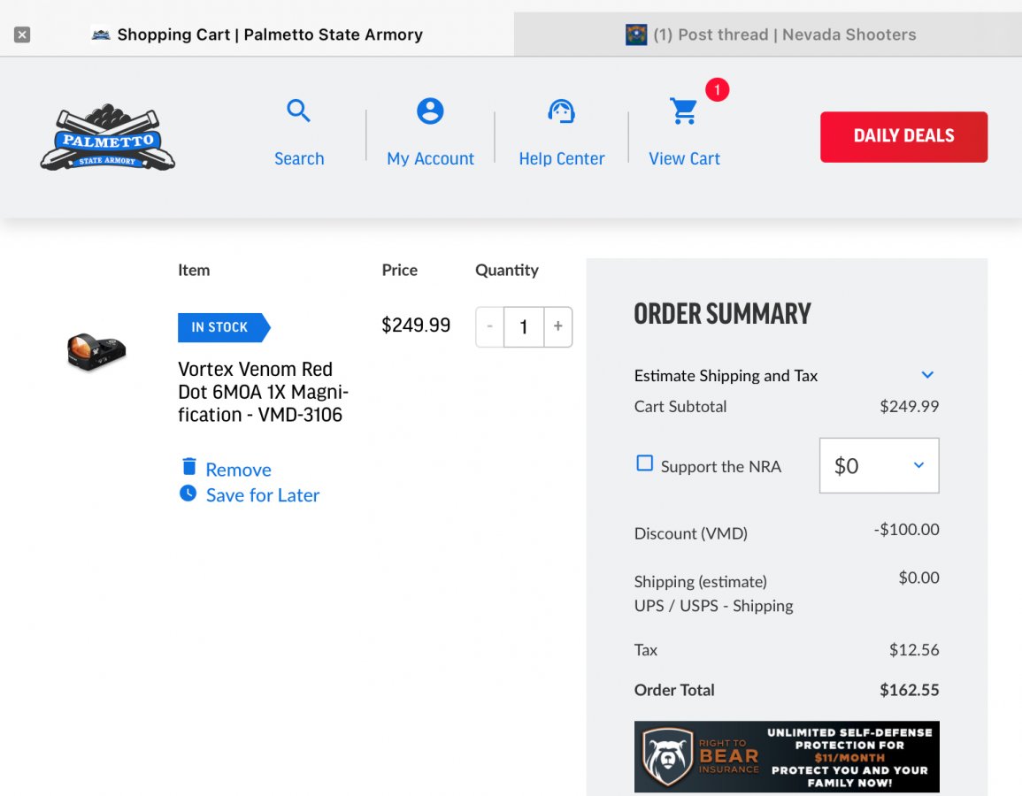Click the Vortex Venom product thumbnail
The height and width of the screenshot is (796, 1022).
click(96, 351)
